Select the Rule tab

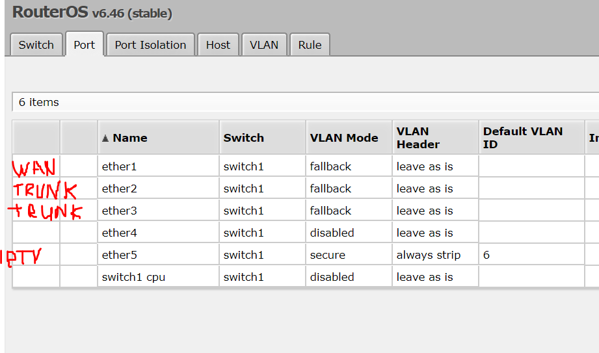pyautogui.click(x=310, y=45)
